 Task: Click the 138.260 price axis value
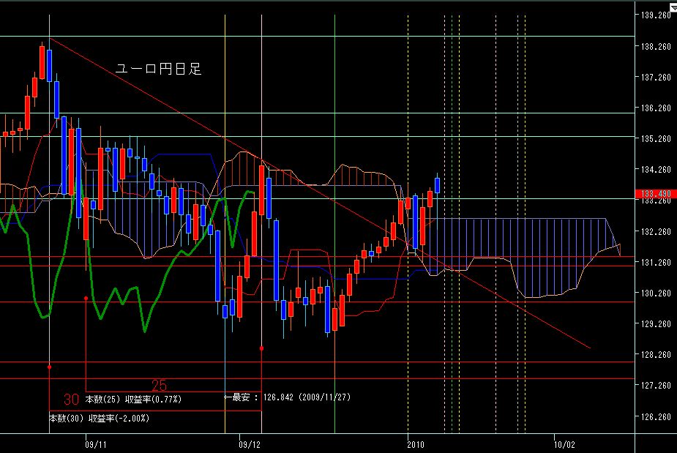(x=656, y=47)
